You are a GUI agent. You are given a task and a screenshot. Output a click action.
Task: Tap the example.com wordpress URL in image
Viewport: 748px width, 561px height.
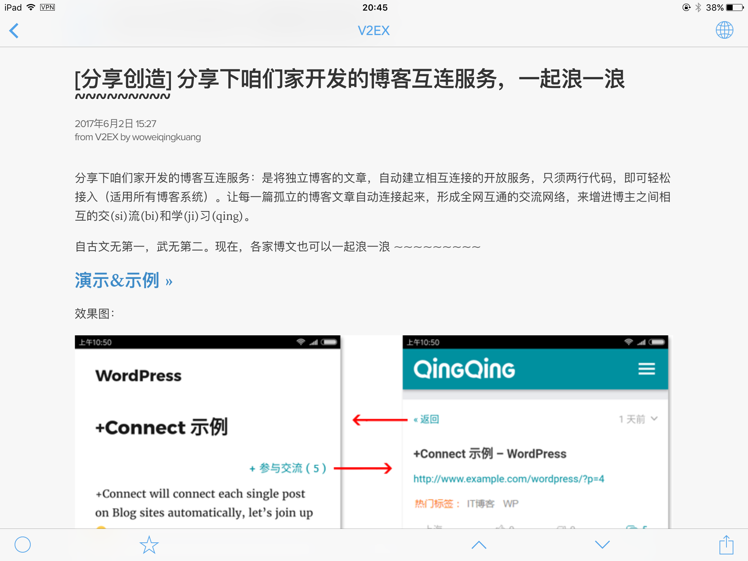click(x=509, y=479)
